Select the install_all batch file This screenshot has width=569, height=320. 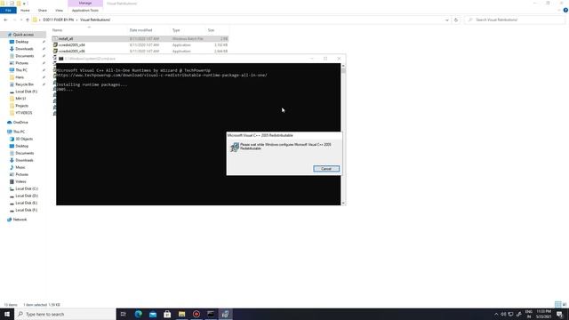pyautogui.click(x=140, y=38)
